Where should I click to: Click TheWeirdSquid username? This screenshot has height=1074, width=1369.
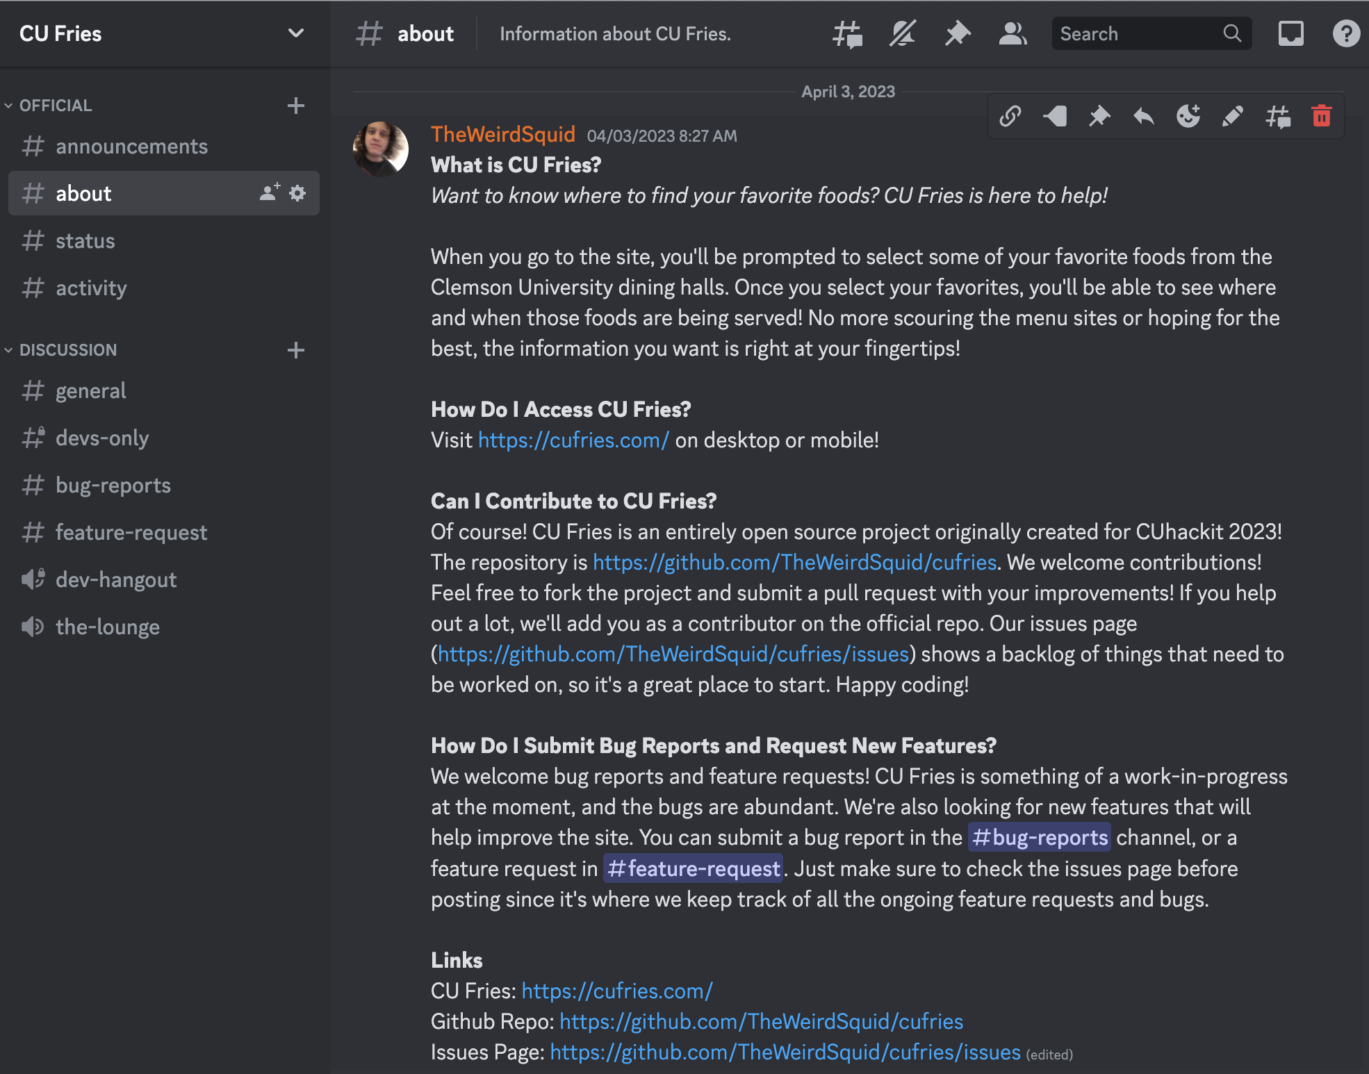coord(503,134)
